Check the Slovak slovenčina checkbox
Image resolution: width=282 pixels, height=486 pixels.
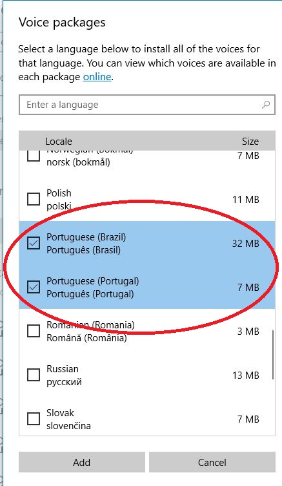coord(34,419)
